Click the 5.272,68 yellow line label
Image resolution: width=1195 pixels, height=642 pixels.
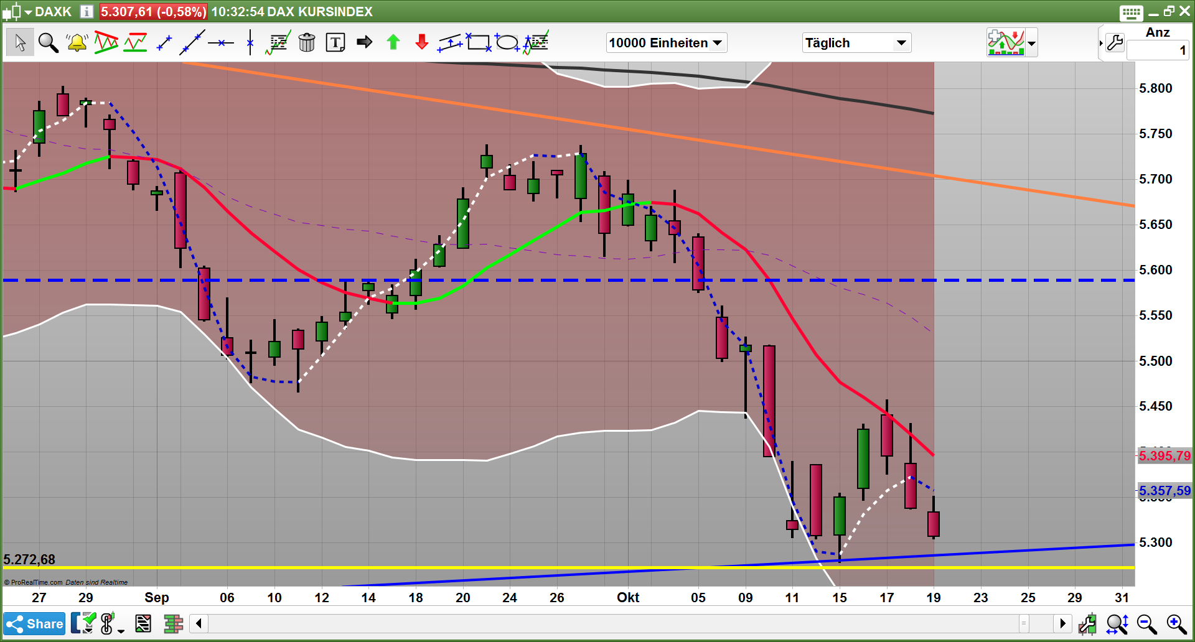point(29,560)
